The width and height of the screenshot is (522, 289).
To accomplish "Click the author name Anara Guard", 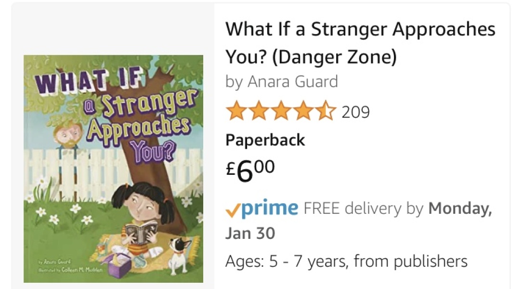I will pyautogui.click(x=293, y=82).
